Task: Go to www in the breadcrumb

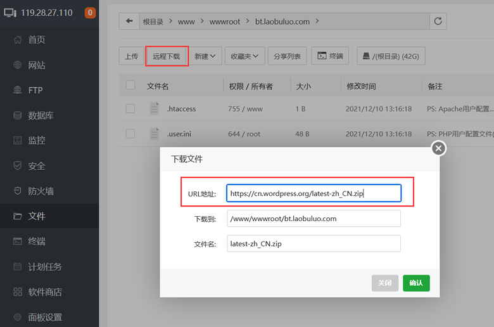Action: (x=186, y=22)
